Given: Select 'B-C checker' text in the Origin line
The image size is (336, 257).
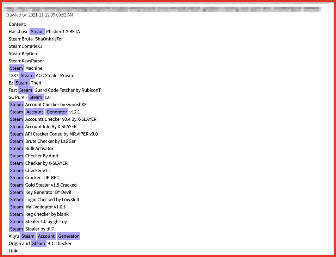Looking at the screenshot, I should point(60,243).
